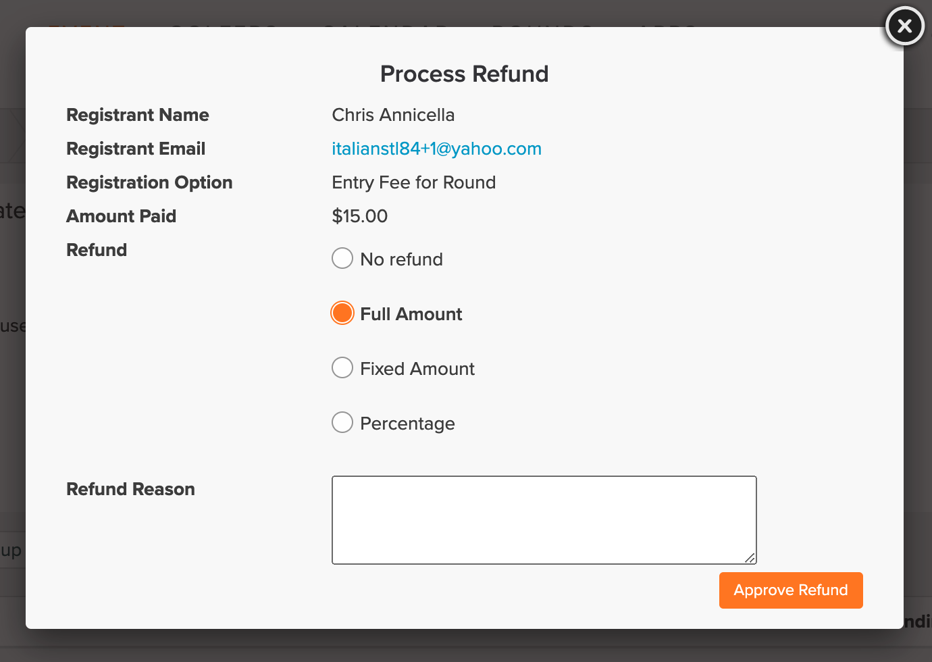Click the registrant name Chris Annicella
Viewport: 932px width, 662px height.
pos(393,115)
